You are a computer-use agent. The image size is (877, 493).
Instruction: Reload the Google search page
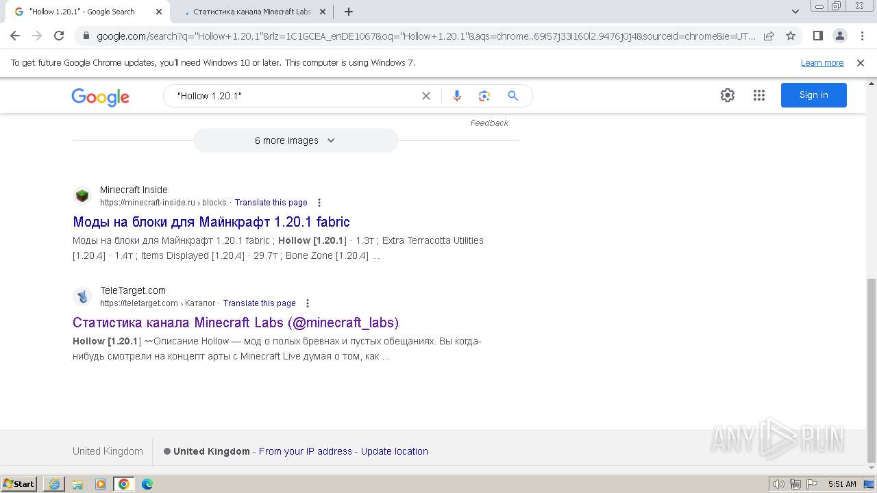point(59,36)
